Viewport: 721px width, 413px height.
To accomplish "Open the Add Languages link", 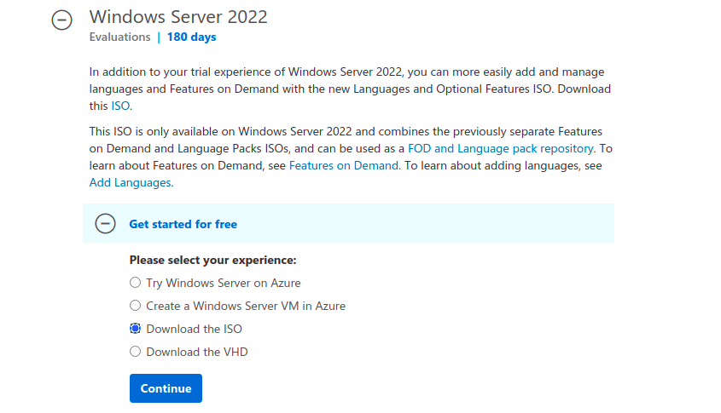I will (131, 182).
